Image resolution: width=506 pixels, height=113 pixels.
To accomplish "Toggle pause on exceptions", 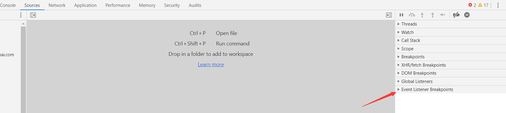I will [x=467, y=15].
